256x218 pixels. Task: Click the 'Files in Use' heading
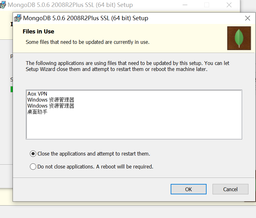click(x=38, y=32)
